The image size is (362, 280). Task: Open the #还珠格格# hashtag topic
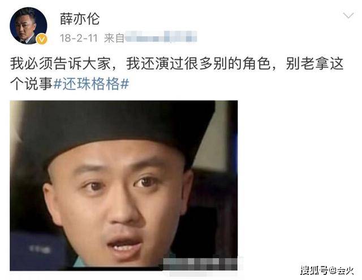pyautogui.click(x=91, y=84)
